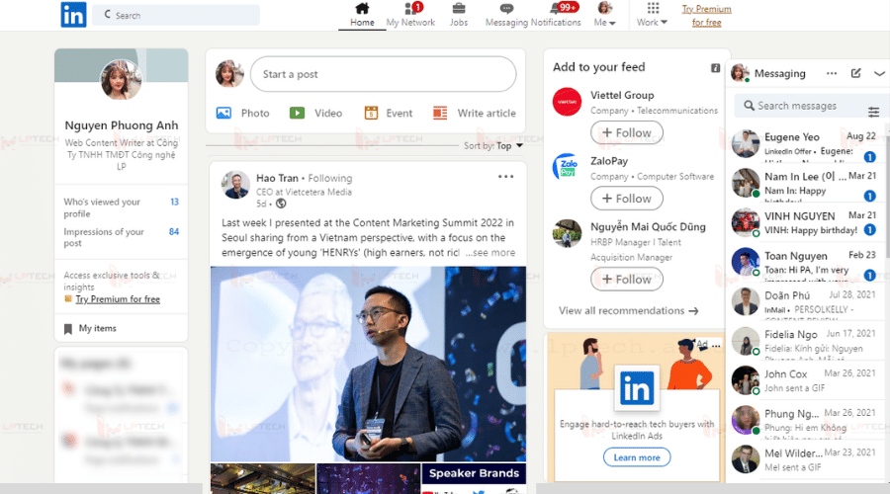Create an Event from post box
The width and height of the screenshot is (890, 494).
[371, 113]
